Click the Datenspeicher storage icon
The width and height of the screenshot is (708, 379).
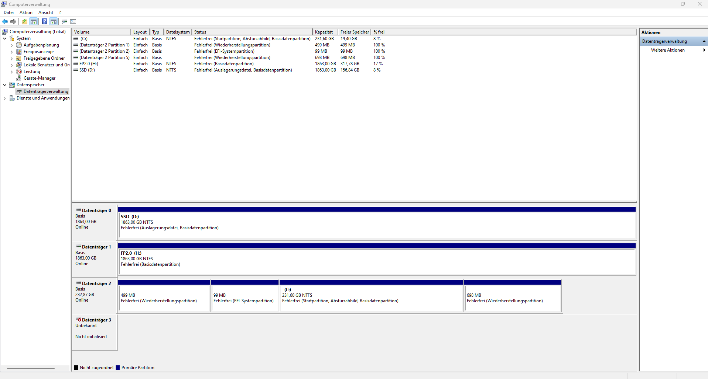(12, 85)
